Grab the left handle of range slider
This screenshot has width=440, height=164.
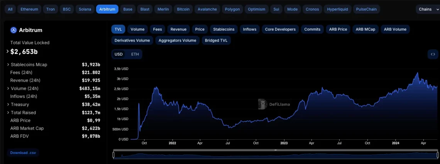113,155
